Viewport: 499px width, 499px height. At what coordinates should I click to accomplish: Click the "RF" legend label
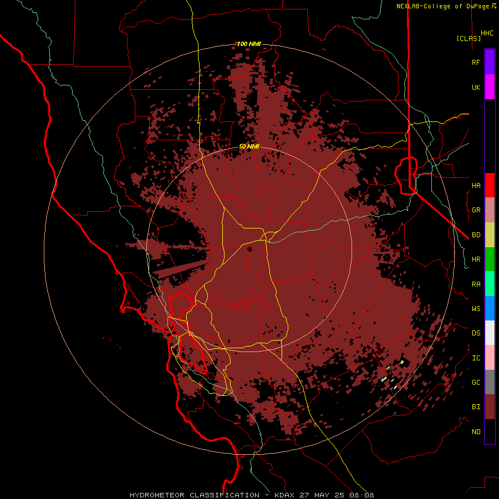click(476, 62)
